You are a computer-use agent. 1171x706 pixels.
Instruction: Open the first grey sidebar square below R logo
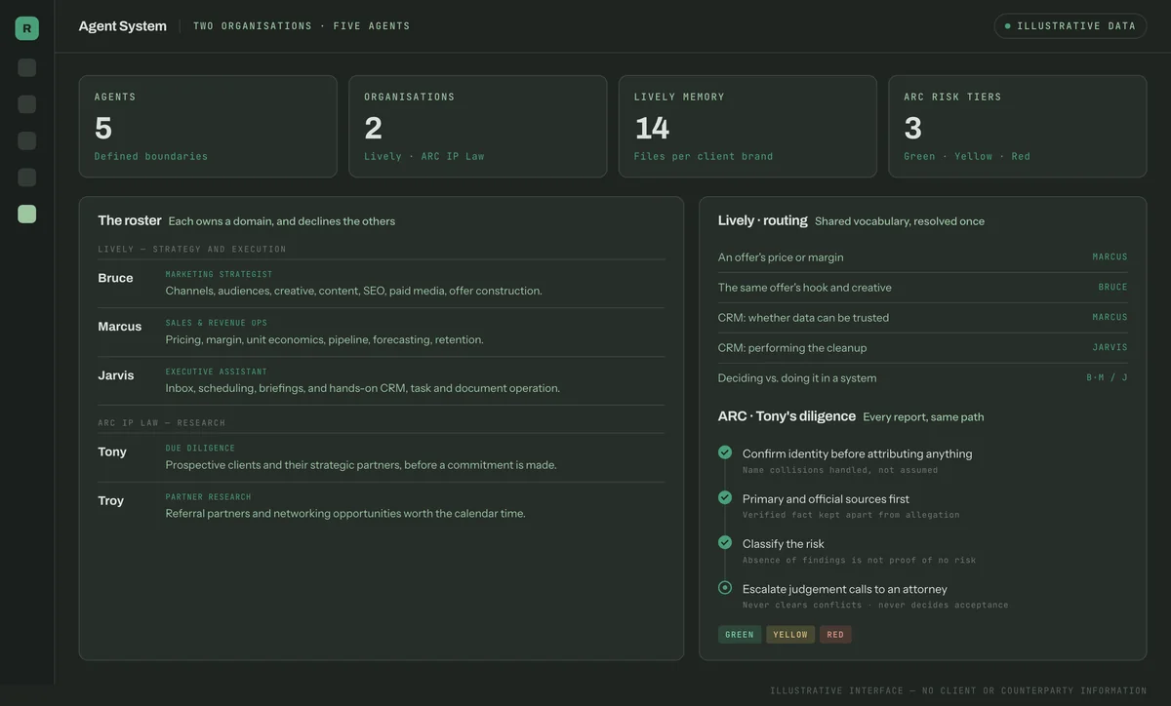(27, 67)
